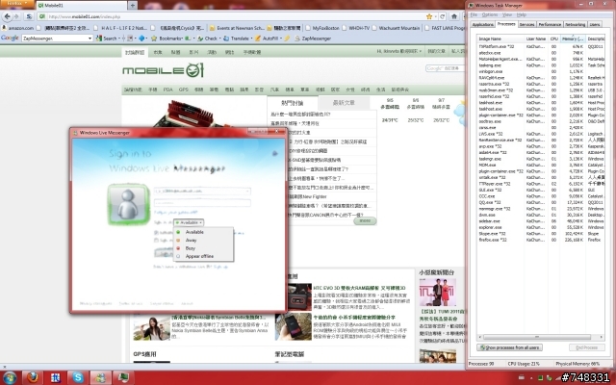Click the Firefox address bar
This screenshot has height=385, width=616.
pos(232,16)
